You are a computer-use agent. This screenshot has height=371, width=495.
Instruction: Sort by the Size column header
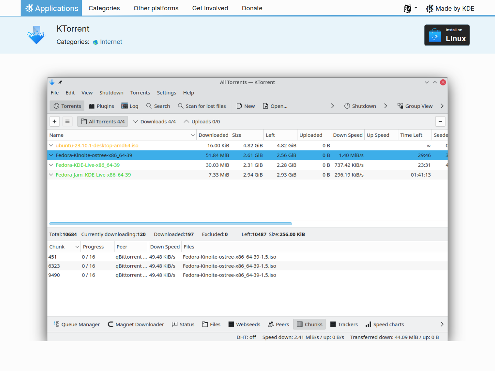coord(246,135)
